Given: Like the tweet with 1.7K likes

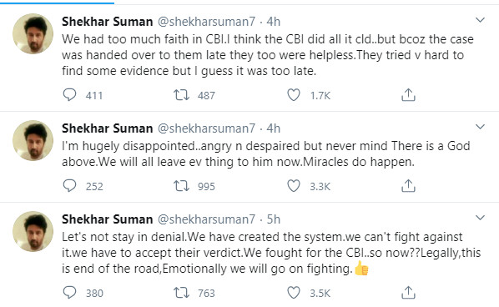Looking at the screenshot, I should coord(294,95).
